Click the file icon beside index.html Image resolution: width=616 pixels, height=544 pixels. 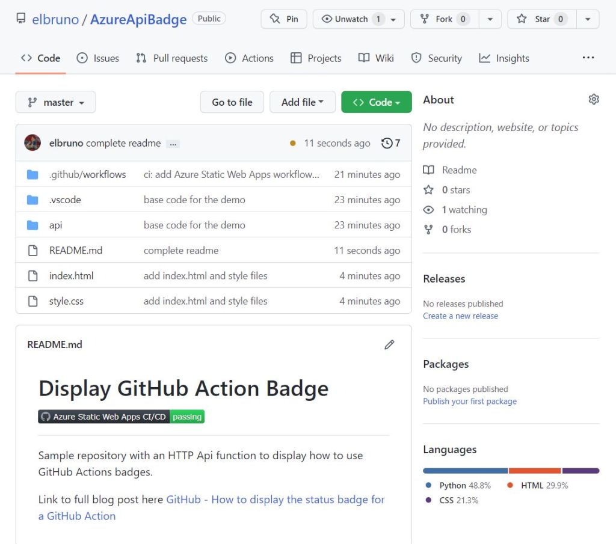32,275
